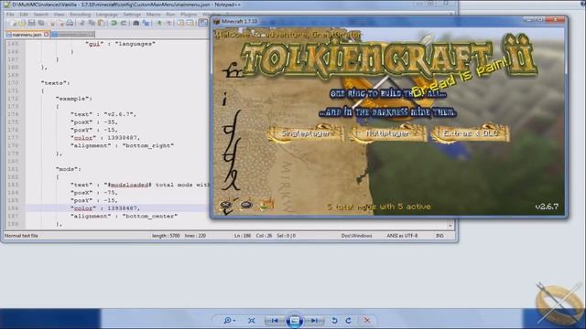586x329 pixels.
Task: Close the mainmenu.json tab
Action: coord(46,35)
